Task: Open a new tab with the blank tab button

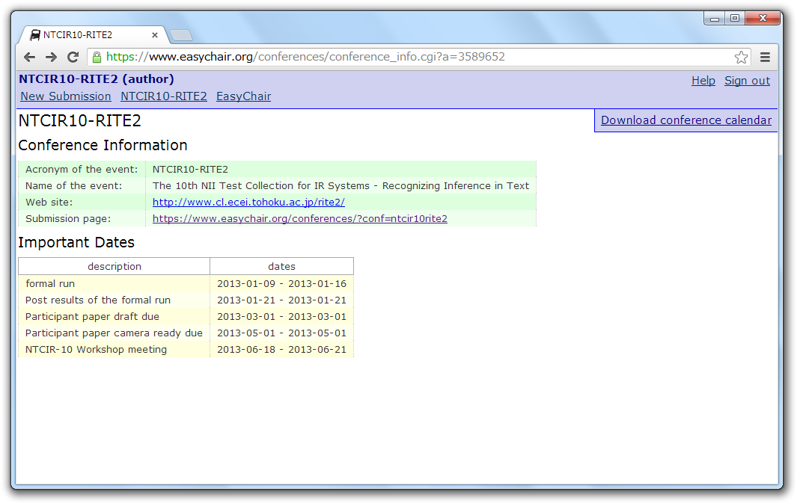Action: (x=181, y=35)
